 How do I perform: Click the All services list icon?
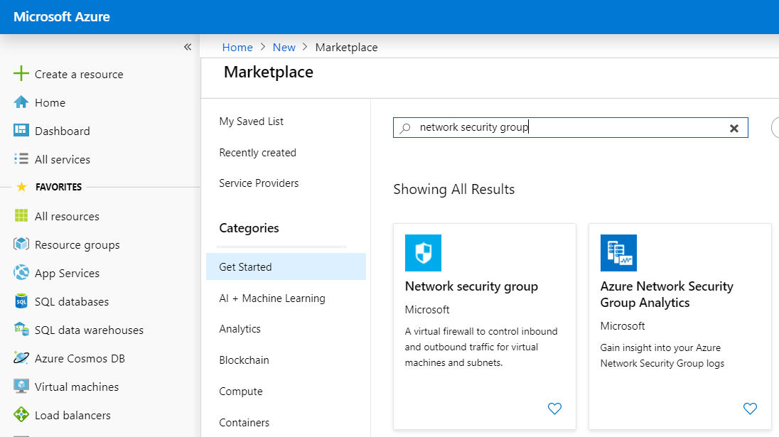click(21, 159)
